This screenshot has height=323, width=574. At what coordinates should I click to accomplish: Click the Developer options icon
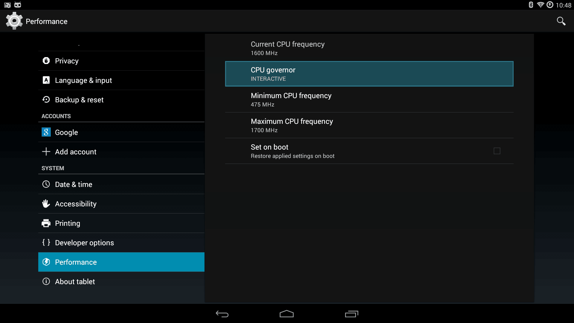pos(46,243)
